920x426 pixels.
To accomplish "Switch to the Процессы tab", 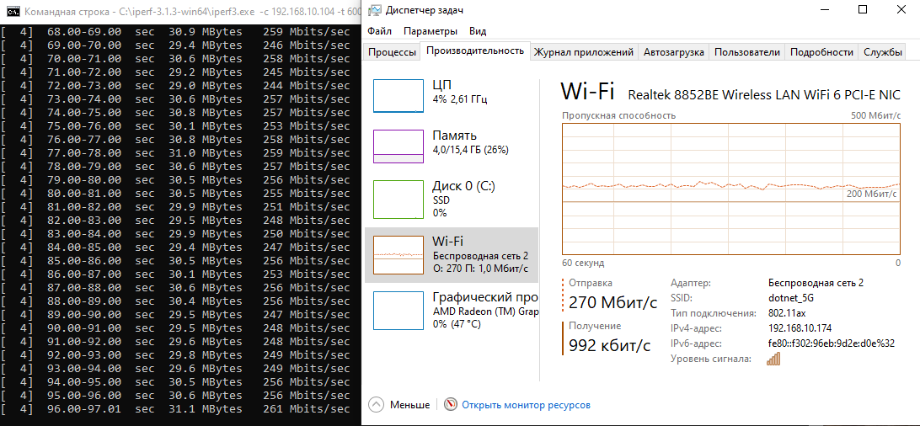I will pos(393,52).
